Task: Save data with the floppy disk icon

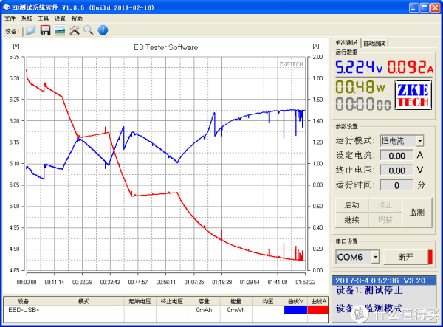Action: pyautogui.click(x=45, y=30)
